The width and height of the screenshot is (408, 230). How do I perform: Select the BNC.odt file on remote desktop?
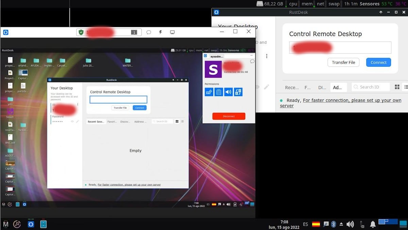point(10,138)
